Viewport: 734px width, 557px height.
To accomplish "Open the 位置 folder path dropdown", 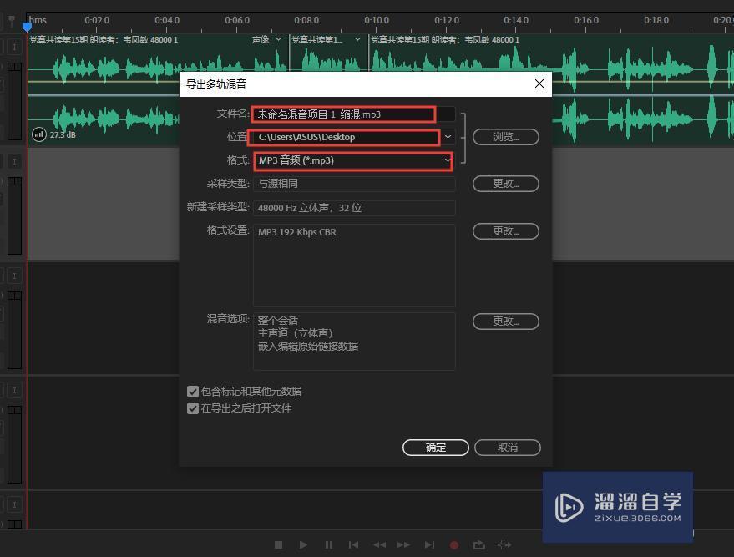I will click(x=448, y=137).
